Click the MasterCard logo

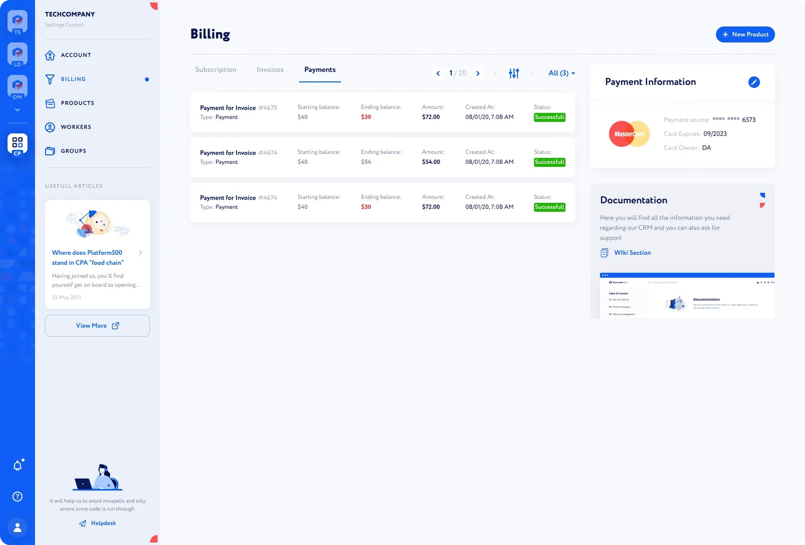click(x=629, y=134)
